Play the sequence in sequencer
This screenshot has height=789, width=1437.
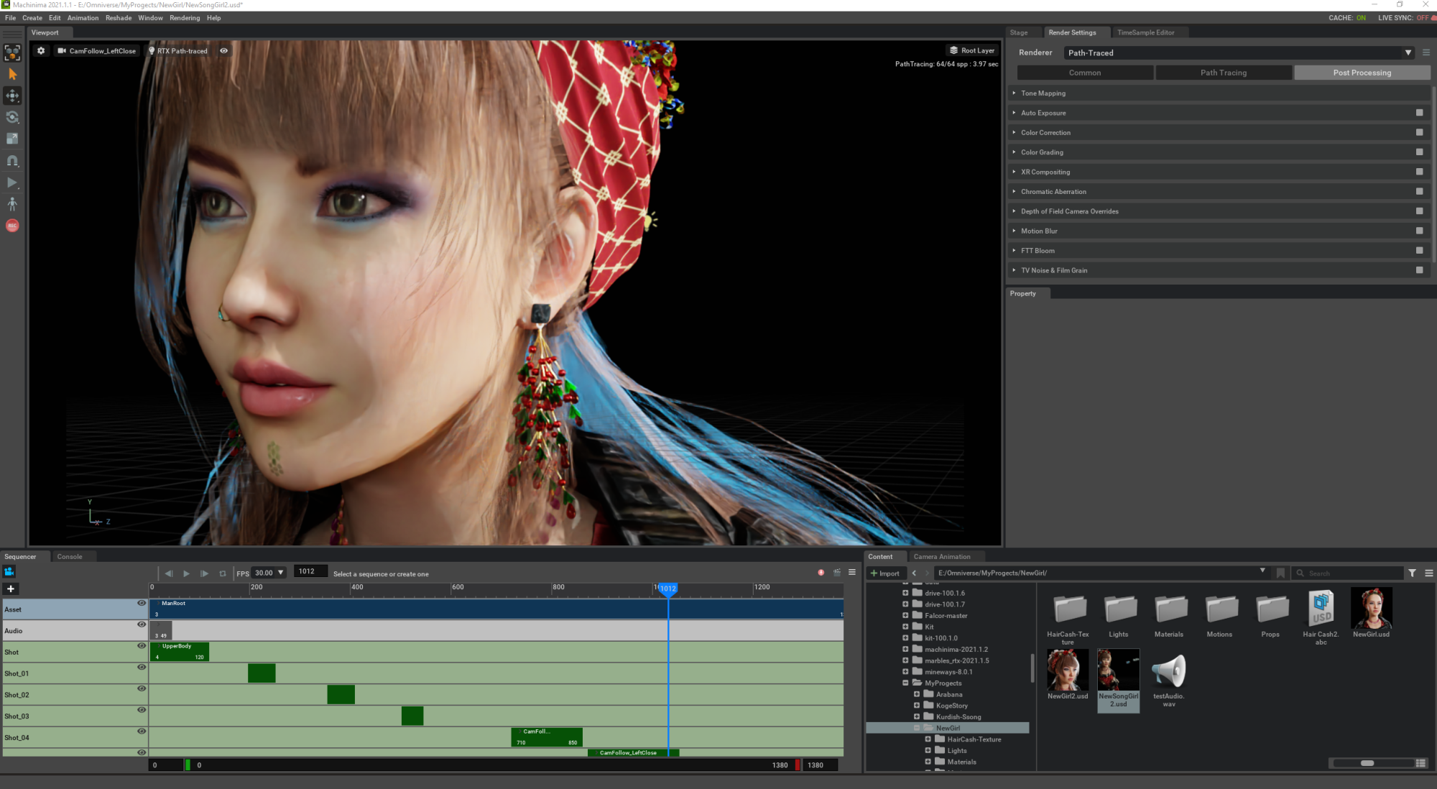(x=186, y=573)
